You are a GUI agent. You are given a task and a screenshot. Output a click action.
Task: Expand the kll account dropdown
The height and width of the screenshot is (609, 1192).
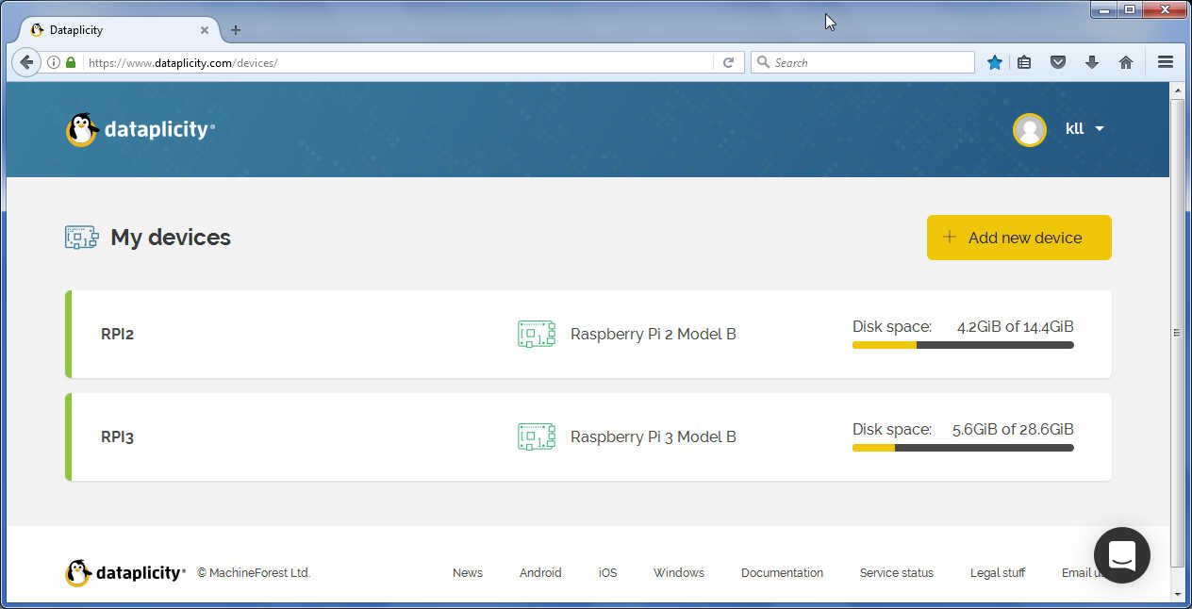pyautogui.click(x=1084, y=129)
